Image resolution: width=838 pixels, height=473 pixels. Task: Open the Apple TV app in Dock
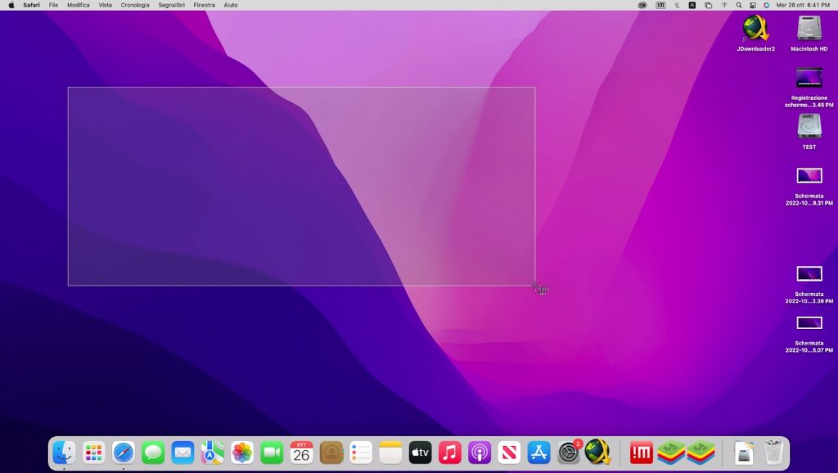pyautogui.click(x=420, y=452)
